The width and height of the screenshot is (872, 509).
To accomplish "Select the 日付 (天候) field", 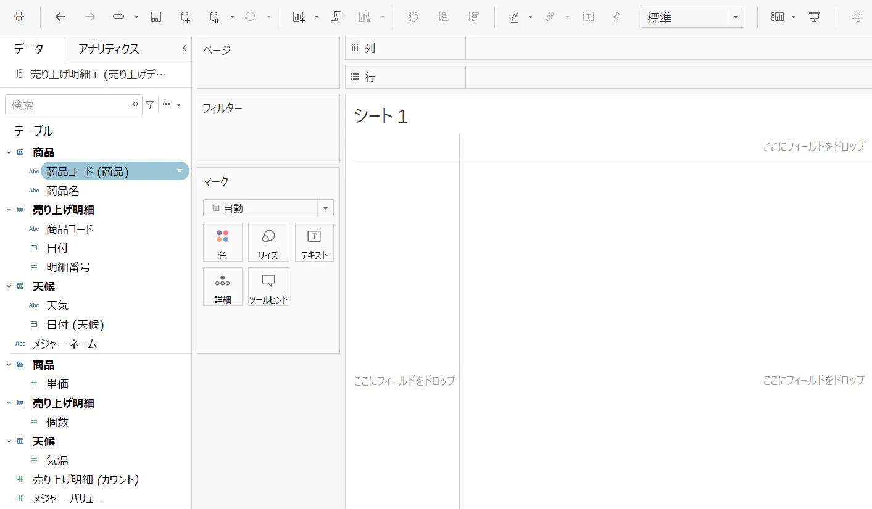I will point(75,325).
